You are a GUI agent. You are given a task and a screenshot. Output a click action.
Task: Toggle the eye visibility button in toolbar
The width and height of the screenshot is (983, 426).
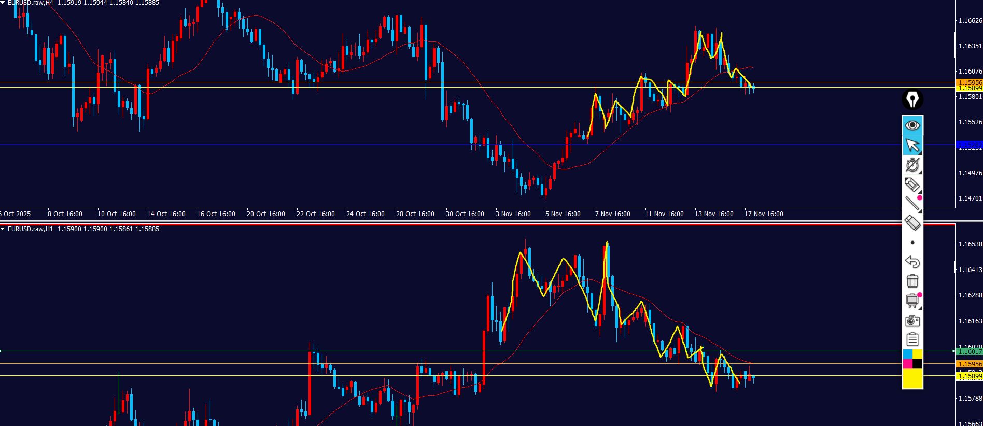(x=912, y=125)
